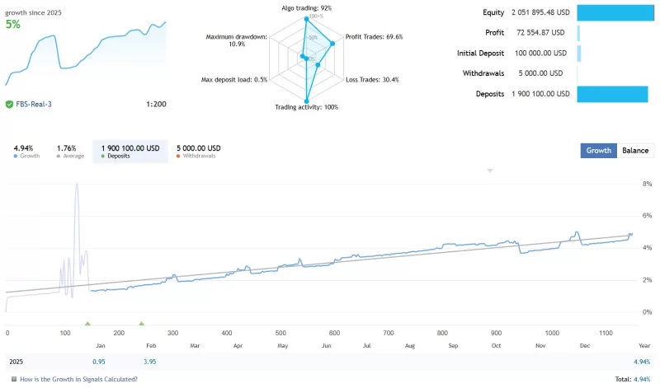Click the February 3.95 growth value
The height and width of the screenshot is (388, 660).
tap(150, 362)
